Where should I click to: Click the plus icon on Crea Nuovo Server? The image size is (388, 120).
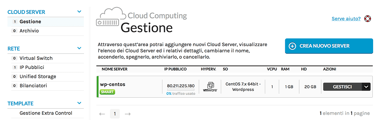click(292, 46)
